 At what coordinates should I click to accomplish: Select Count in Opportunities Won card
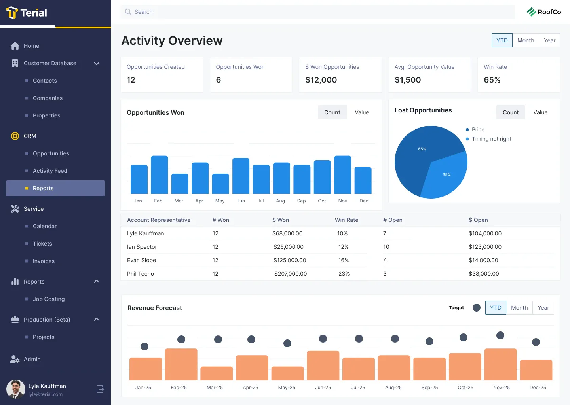click(332, 112)
